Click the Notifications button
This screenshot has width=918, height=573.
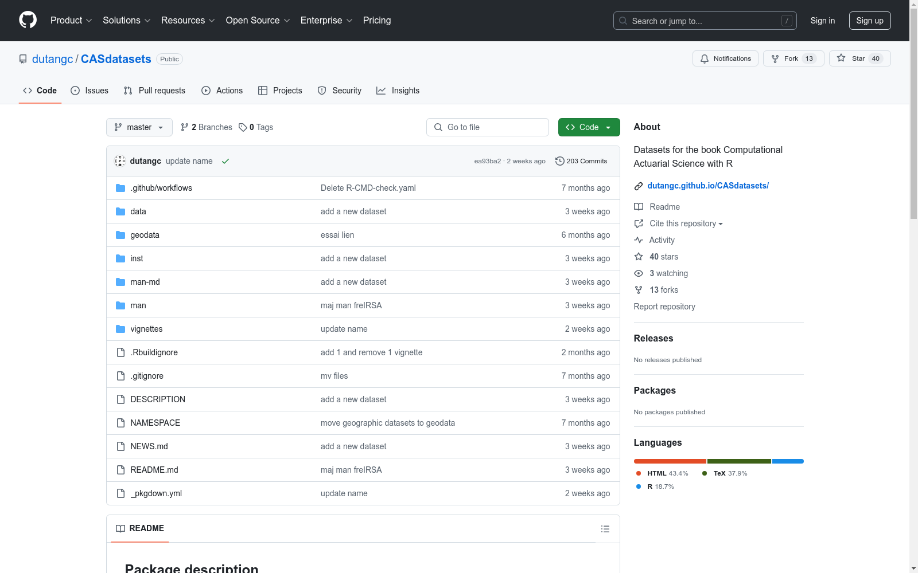[726, 58]
